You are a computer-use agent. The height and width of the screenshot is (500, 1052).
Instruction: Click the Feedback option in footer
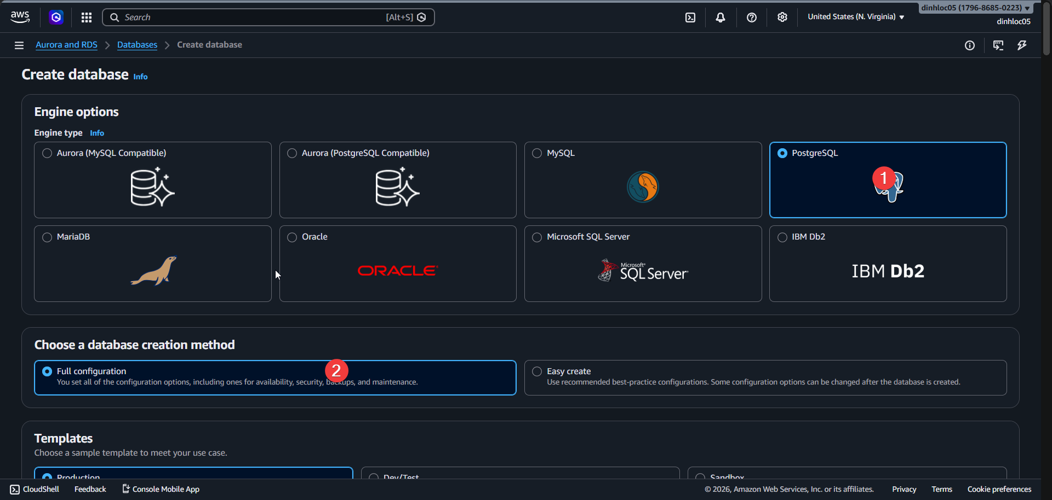pos(89,489)
